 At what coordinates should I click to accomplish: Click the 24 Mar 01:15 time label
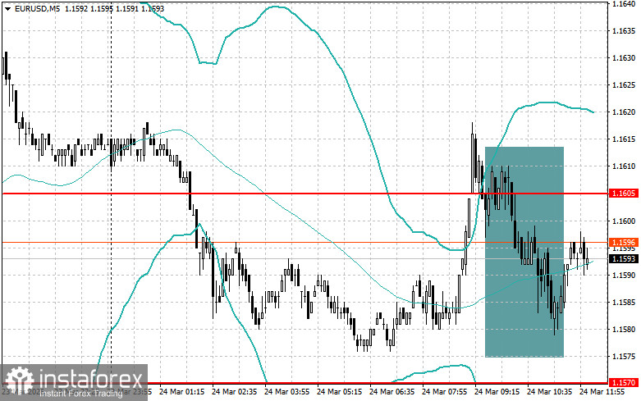point(181,392)
